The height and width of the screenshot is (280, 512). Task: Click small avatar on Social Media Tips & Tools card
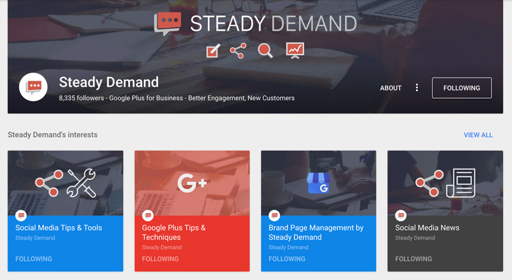point(21,215)
